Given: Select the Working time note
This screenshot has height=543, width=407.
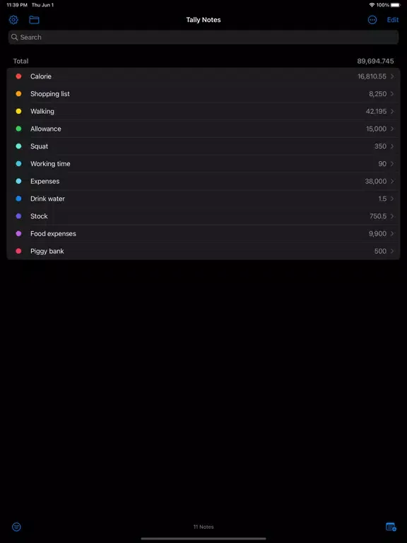Looking at the screenshot, I should tap(203, 164).
